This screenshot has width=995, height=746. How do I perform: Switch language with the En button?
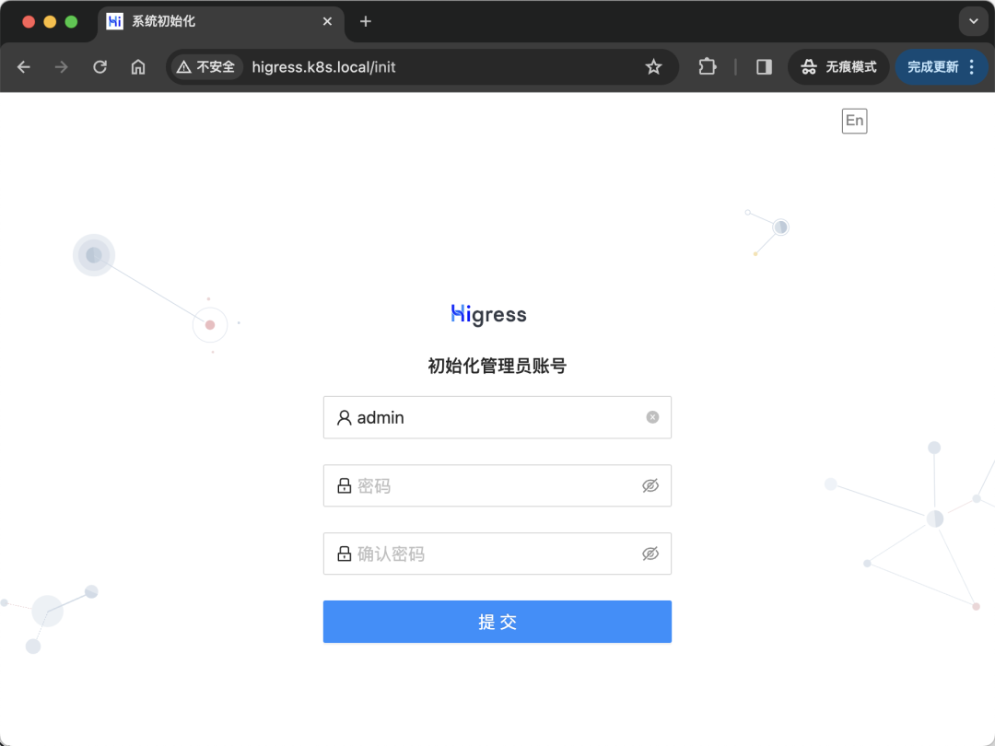click(x=854, y=121)
